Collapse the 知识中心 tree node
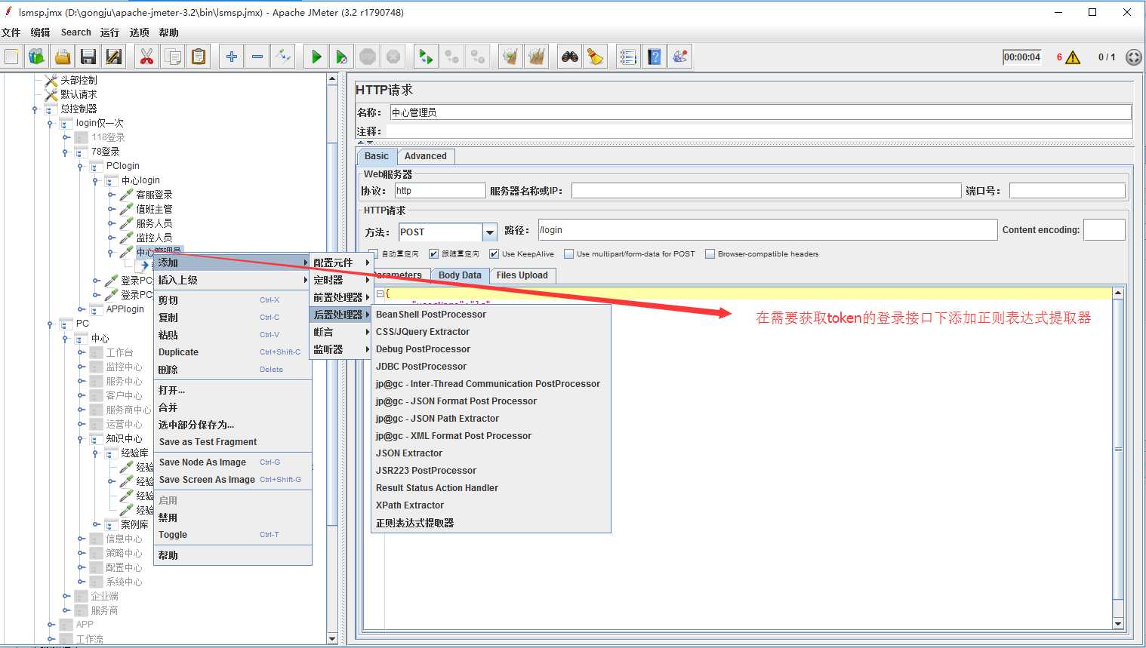Image resolution: width=1146 pixels, height=648 pixels. (x=81, y=438)
